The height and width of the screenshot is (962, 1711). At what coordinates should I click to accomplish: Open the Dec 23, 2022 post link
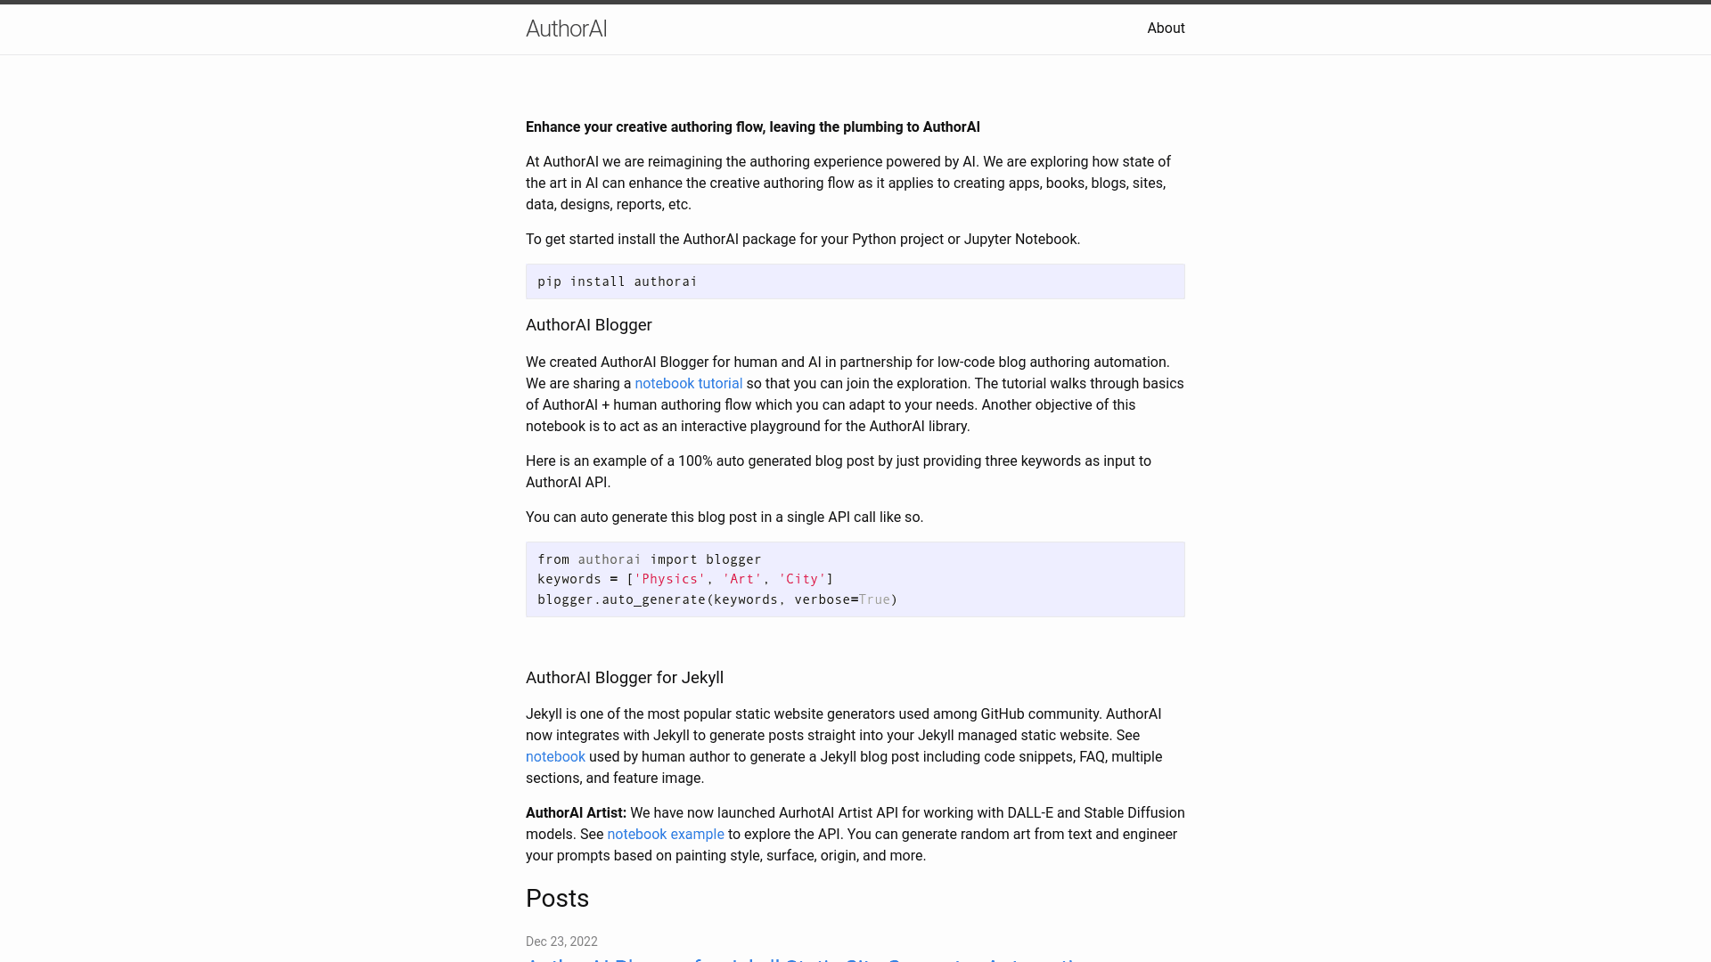(802, 960)
